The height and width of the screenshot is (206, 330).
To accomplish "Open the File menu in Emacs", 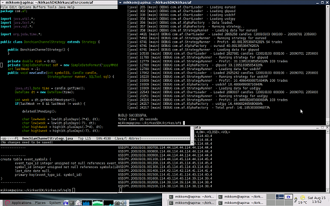I will click(4, 7).
